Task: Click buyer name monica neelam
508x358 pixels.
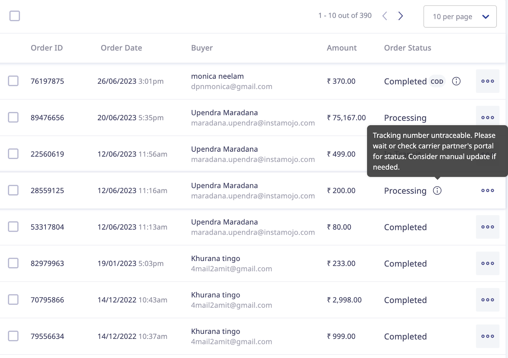Action: [x=217, y=76]
